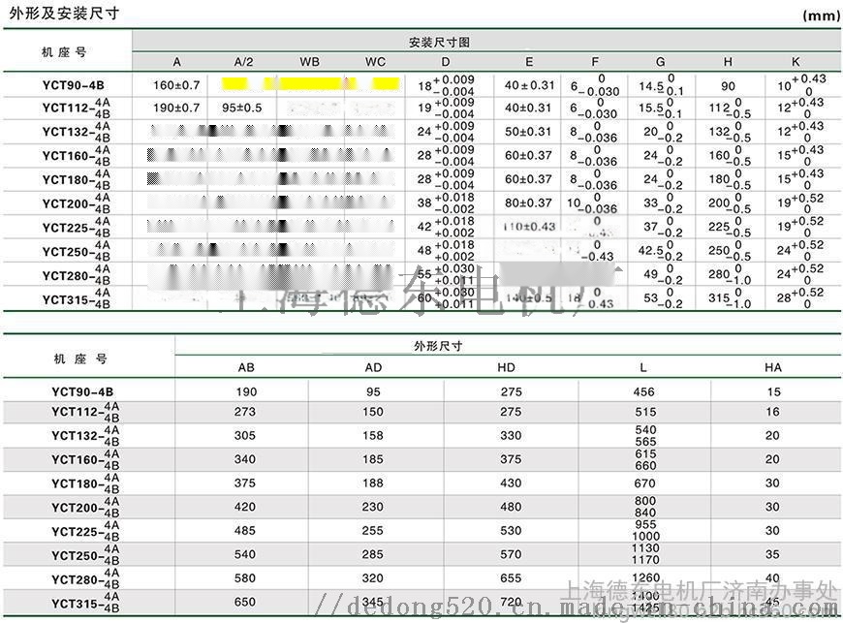Select the A/2 column header
The image size is (843, 623).
tap(243, 62)
